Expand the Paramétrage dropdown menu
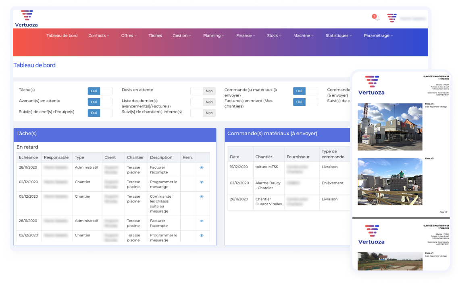460x283 pixels. point(378,35)
